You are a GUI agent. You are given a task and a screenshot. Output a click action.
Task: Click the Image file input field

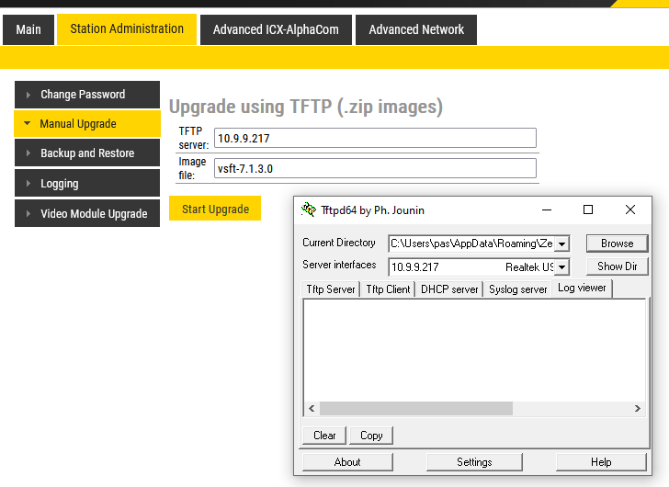point(374,168)
